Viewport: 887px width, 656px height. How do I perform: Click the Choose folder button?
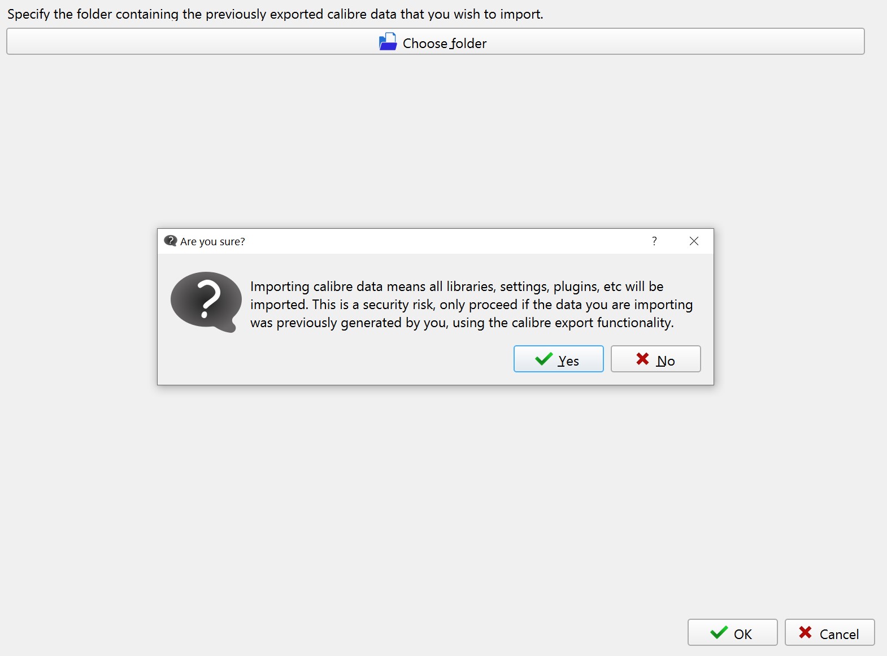[x=435, y=42]
